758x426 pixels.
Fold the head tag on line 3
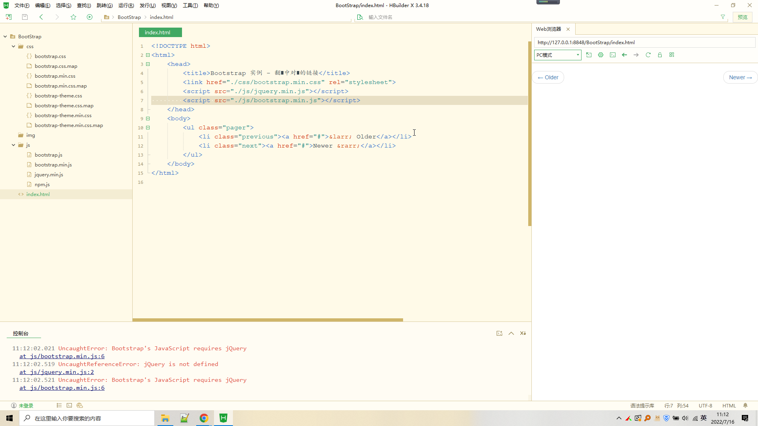point(148,64)
